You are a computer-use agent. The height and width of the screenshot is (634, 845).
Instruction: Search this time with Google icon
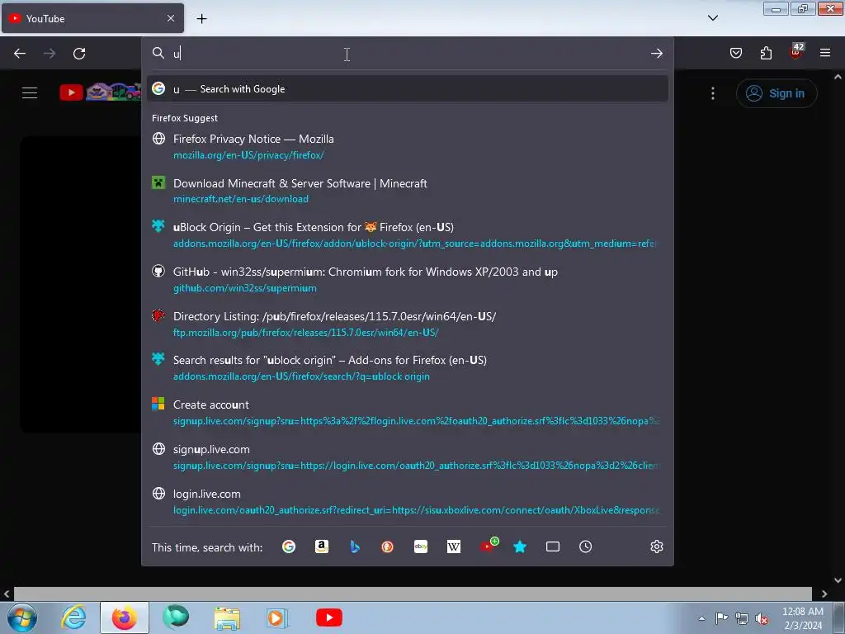(x=289, y=546)
